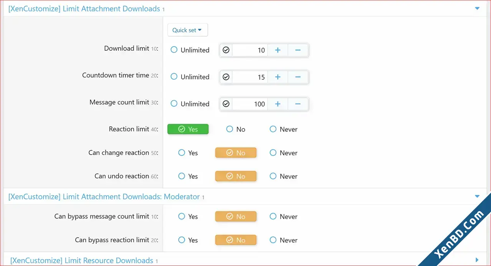The width and height of the screenshot is (491, 266).
Task: Set Can change reaction to Yes
Action: pos(188,153)
